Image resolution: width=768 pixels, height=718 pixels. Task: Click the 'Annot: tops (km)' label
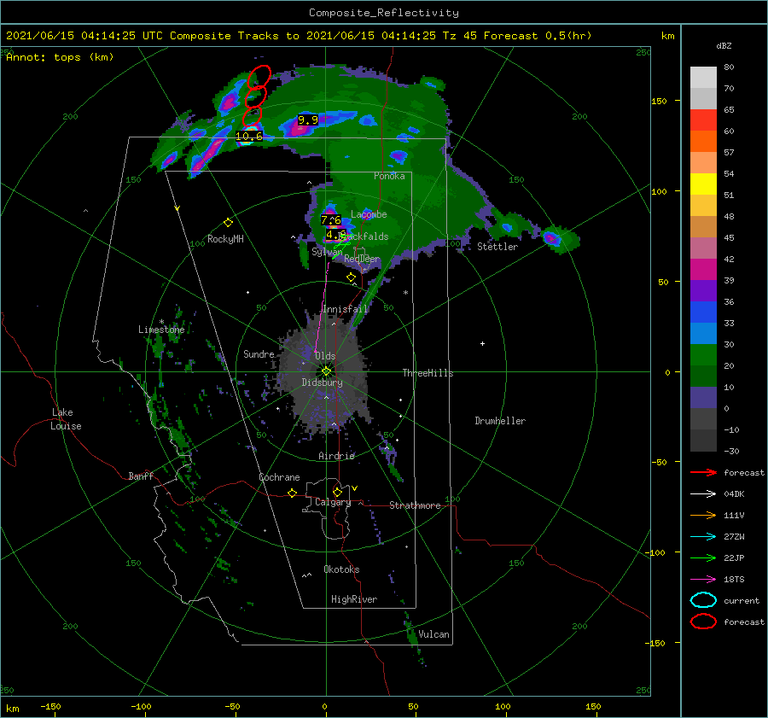(60, 57)
